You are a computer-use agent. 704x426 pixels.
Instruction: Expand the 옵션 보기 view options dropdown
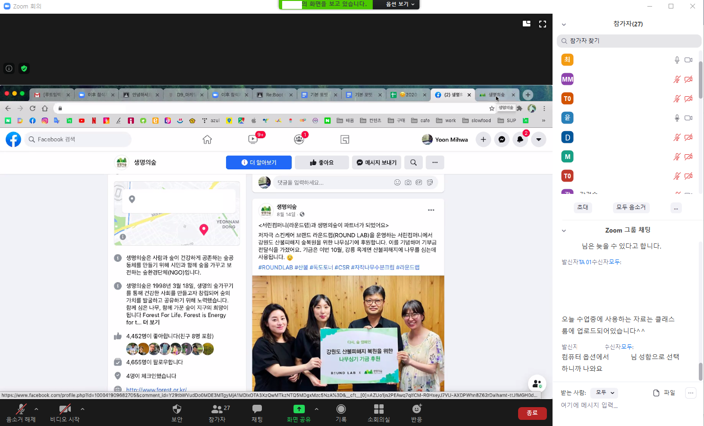[400, 4]
